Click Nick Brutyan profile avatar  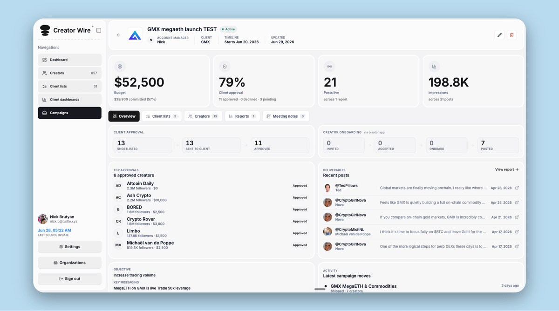pos(43,219)
